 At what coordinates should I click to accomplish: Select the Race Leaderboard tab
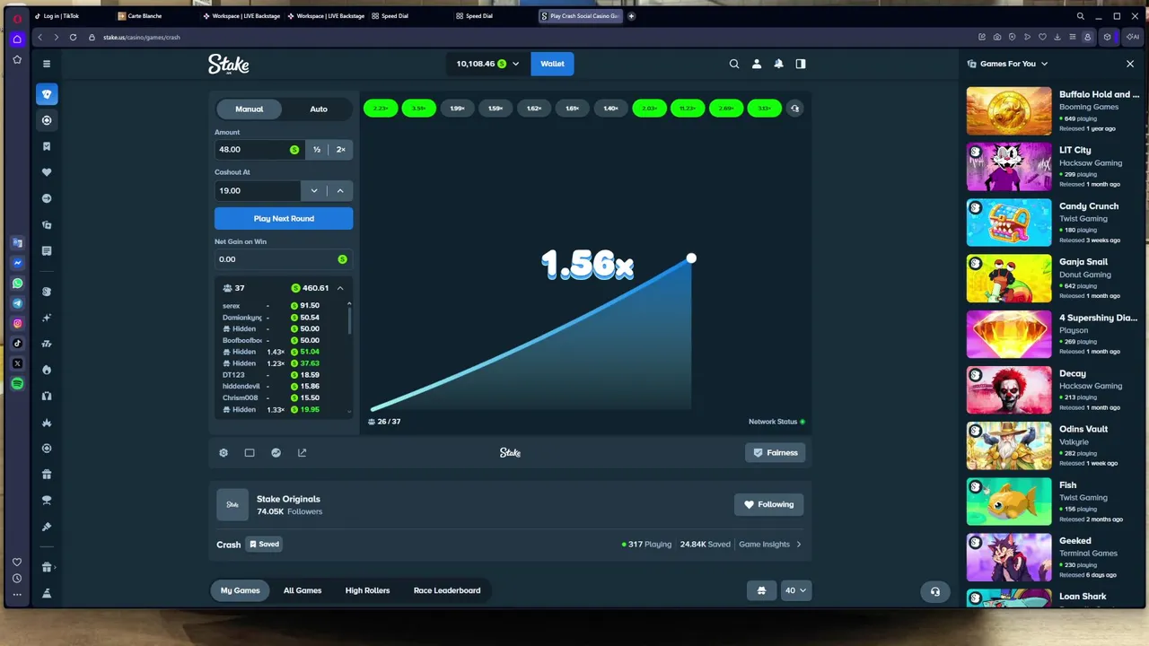point(447,590)
